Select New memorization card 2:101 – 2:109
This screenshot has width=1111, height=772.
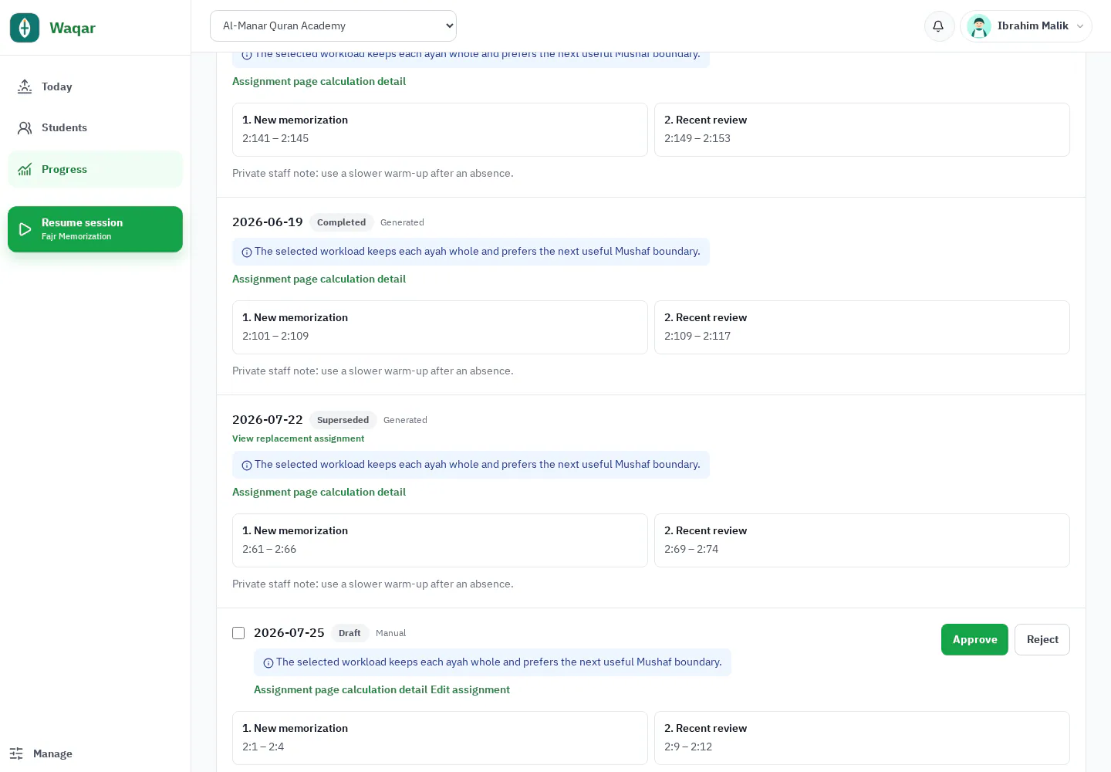[440, 327]
